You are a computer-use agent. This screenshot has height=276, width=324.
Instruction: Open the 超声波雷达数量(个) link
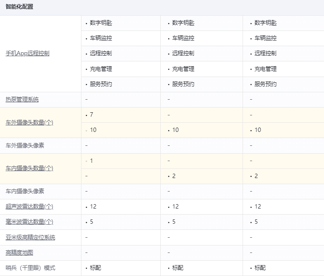29,207
